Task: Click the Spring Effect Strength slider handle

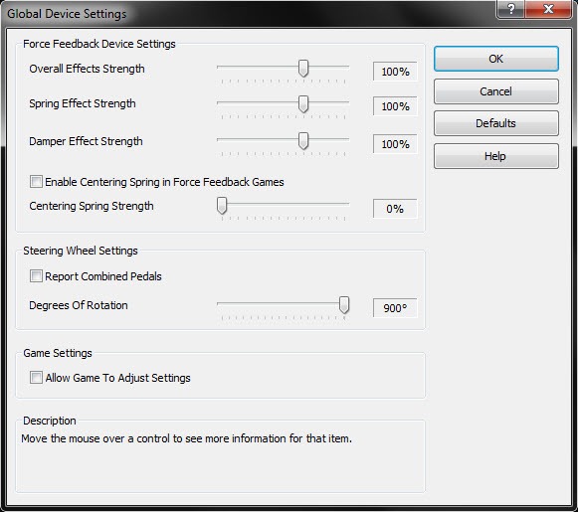Action: pyautogui.click(x=303, y=103)
